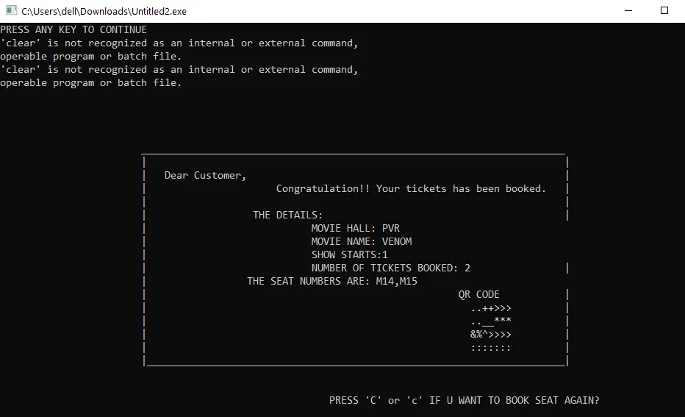This screenshot has width=685, height=417.
Task: Click THE DETAILS heading
Action: [x=287, y=215]
